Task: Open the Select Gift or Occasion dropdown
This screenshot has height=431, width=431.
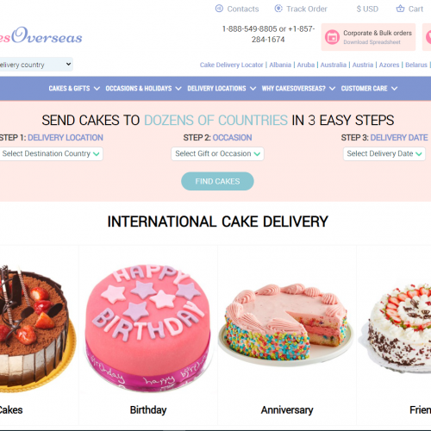Action: [217, 153]
